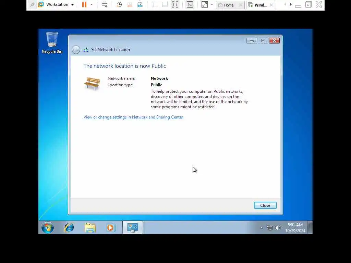351x263 pixels.
Task: Launch Windows Media Player from taskbar
Action: (111, 227)
